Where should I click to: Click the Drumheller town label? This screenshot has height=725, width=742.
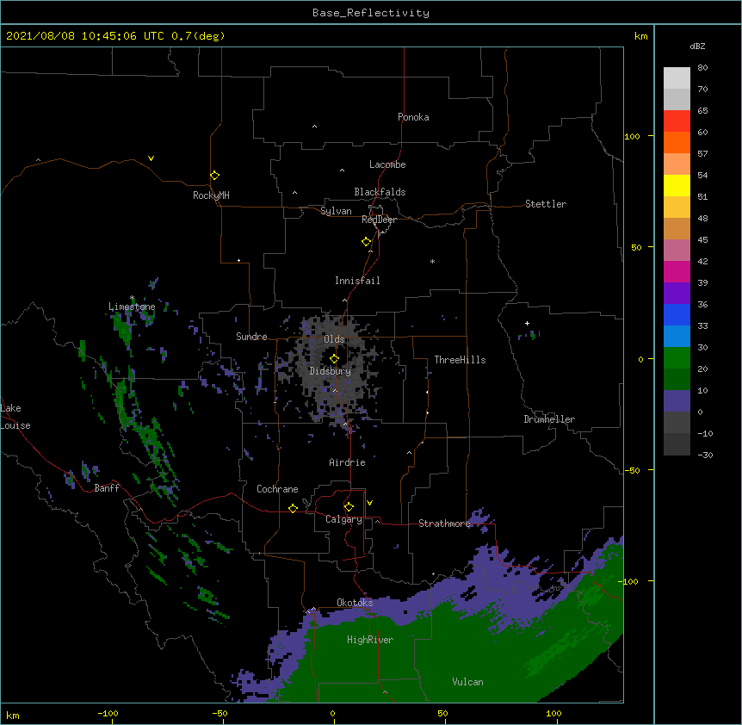click(549, 419)
